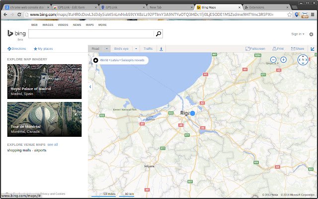Click the Privacy and Cookies link
Image resolution: width=318 pixels, height=199 pixels.
53,194
